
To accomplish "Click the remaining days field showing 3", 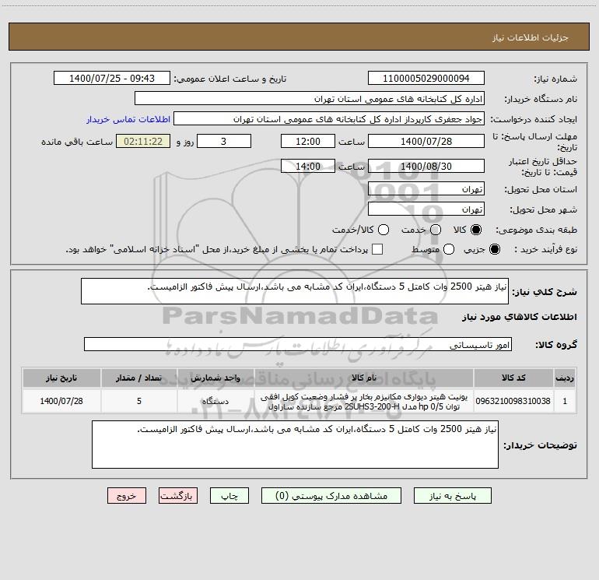I will (224, 141).
